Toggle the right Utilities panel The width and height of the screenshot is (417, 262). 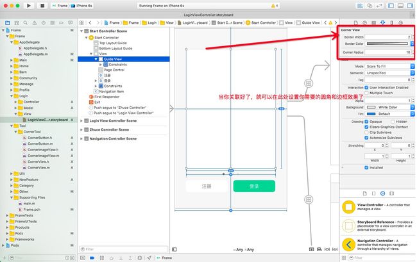click(x=410, y=6)
